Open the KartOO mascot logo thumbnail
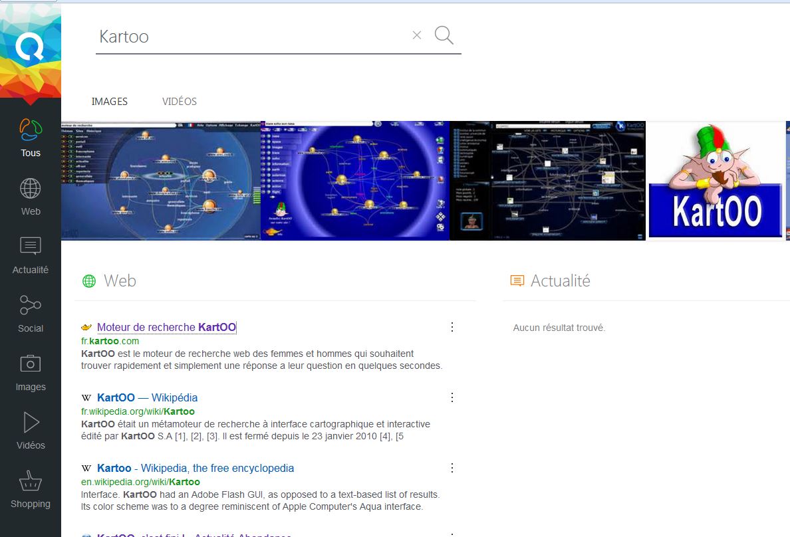Screen dimensions: 790x537 point(716,180)
